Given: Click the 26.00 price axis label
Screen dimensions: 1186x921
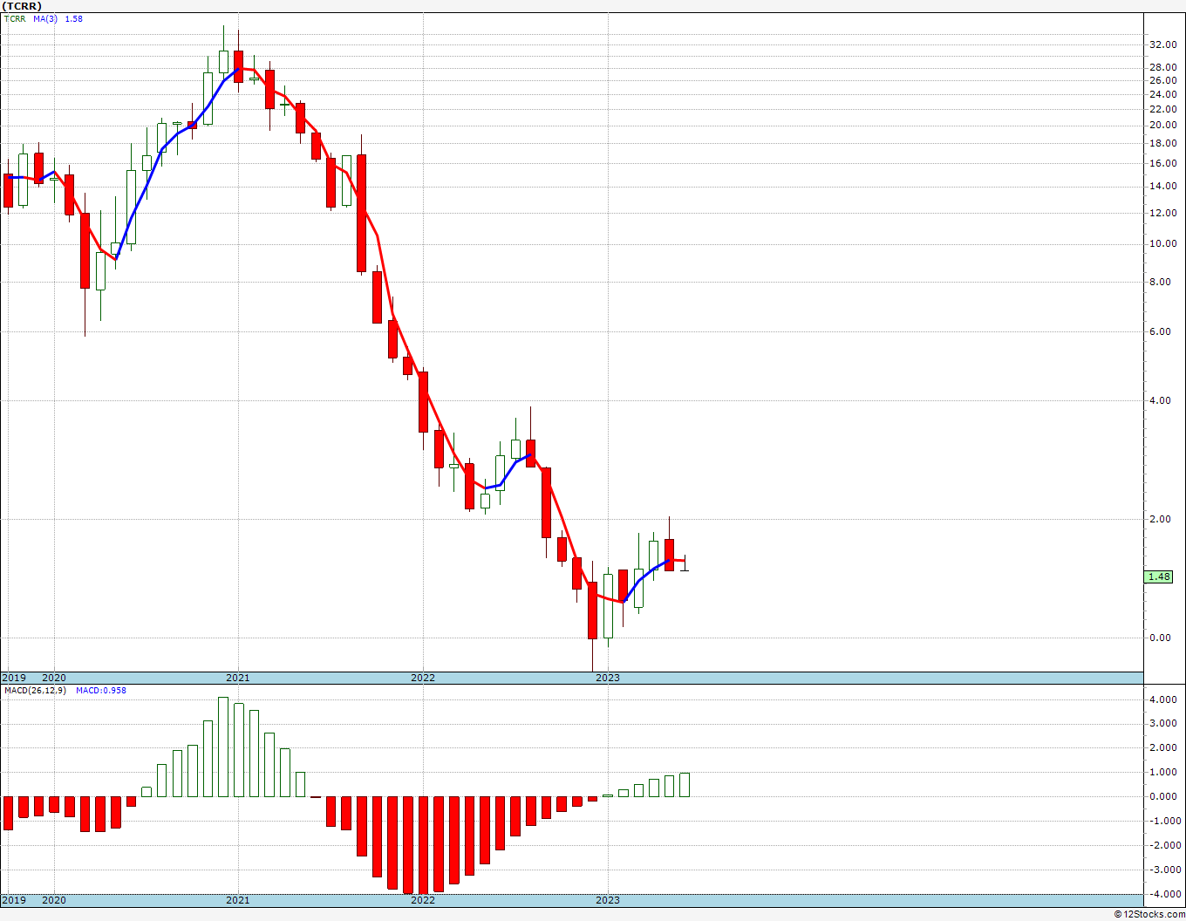Looking at the screenshot, I should (1162, 80).
